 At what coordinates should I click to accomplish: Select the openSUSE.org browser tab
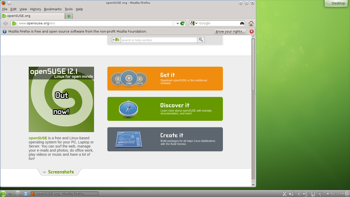point(33,16)
